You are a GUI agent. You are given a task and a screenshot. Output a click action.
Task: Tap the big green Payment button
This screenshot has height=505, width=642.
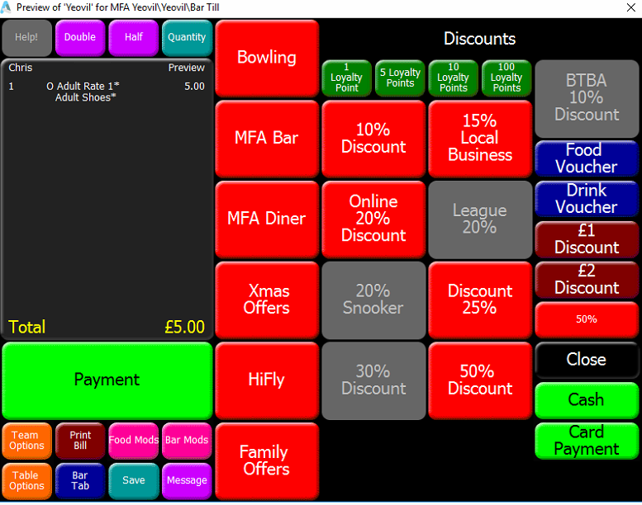tap(107, 380)
